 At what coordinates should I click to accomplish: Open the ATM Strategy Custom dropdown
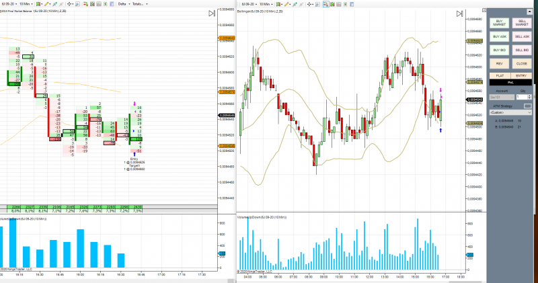[510, 112]
